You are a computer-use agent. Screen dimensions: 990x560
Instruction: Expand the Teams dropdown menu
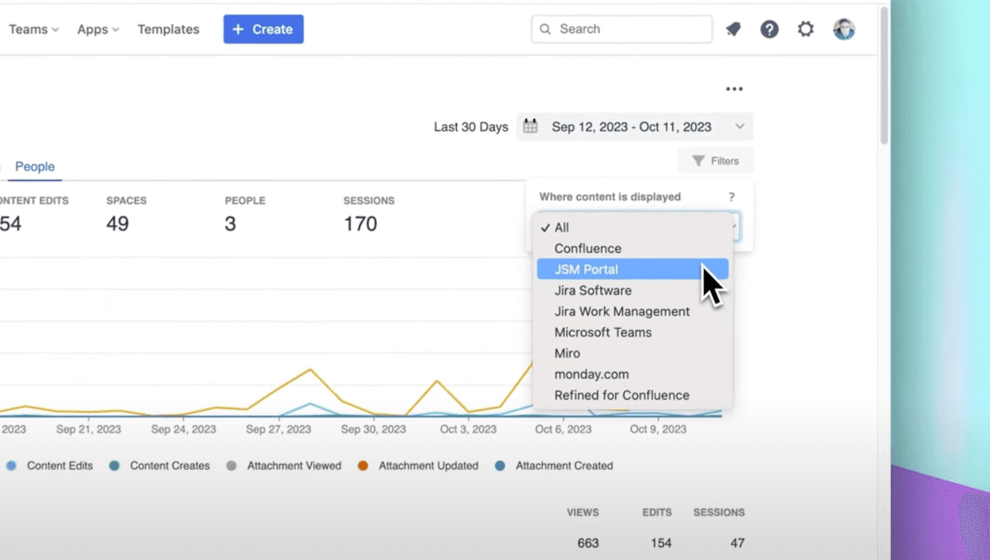(33, 29)
